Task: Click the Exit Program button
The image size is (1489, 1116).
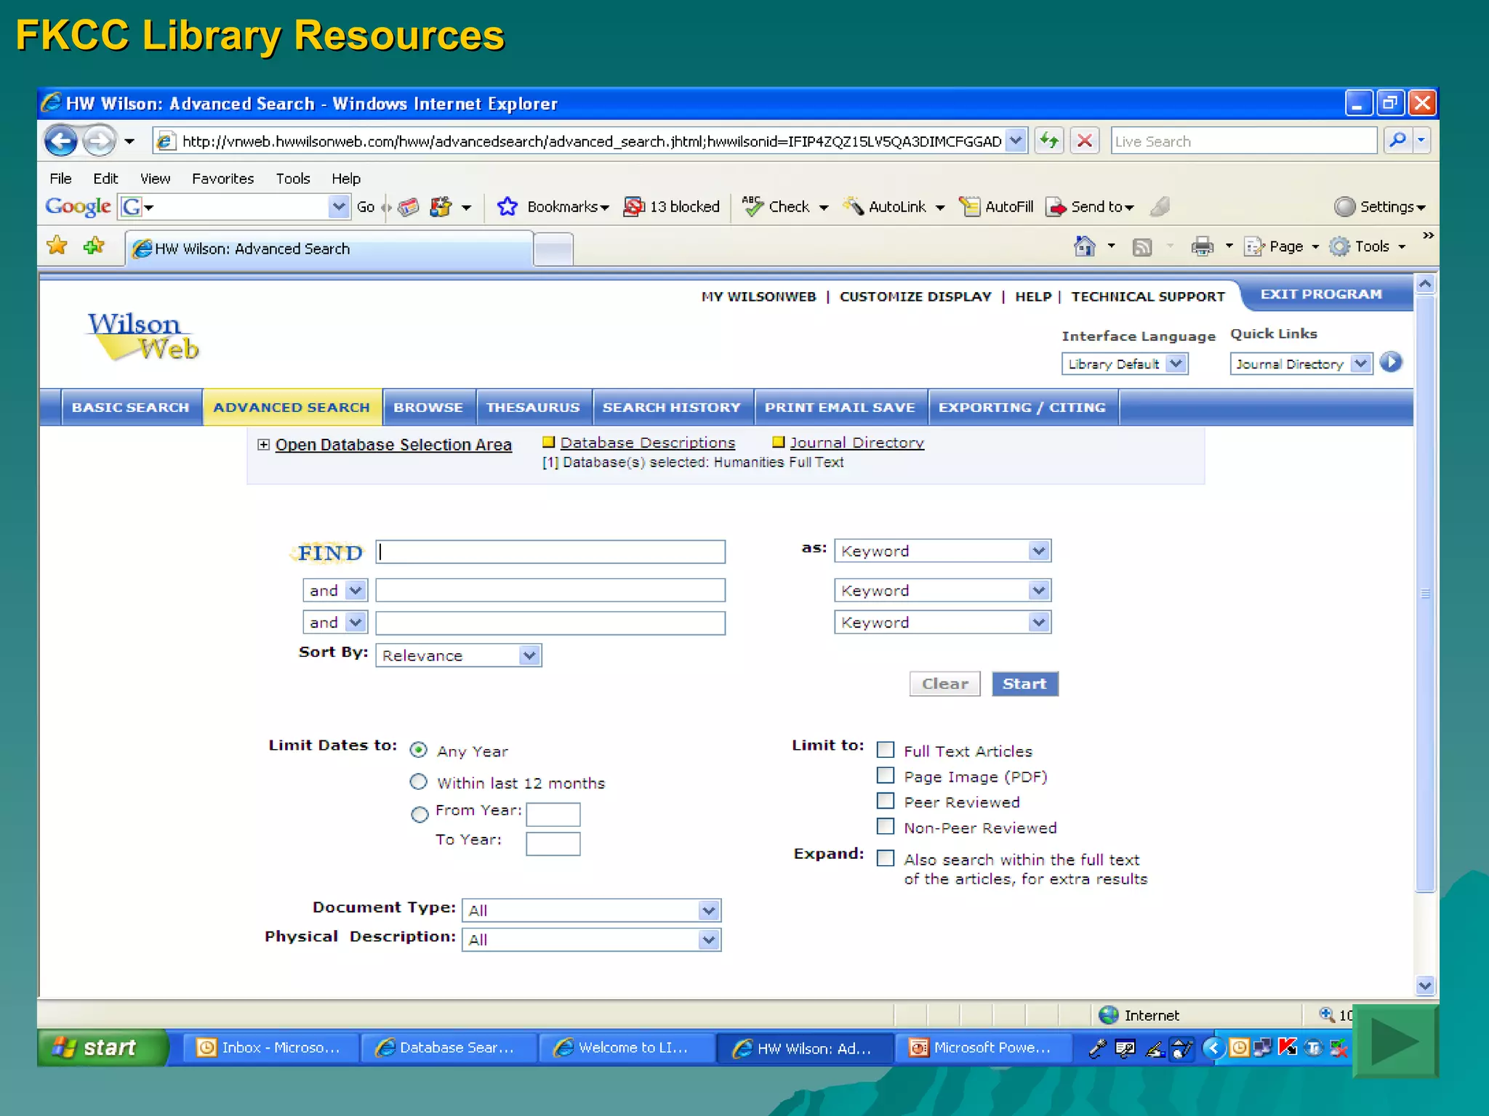Action: pos(1321,294)
